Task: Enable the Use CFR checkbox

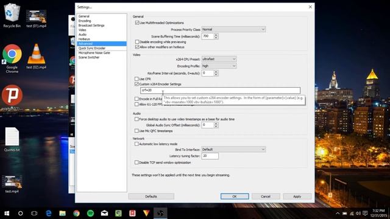Action: (x=136, y=79)
